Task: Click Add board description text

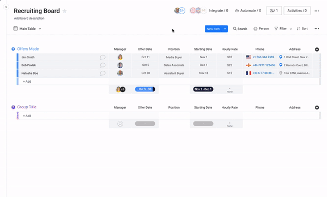Action: tap(29, 19)
